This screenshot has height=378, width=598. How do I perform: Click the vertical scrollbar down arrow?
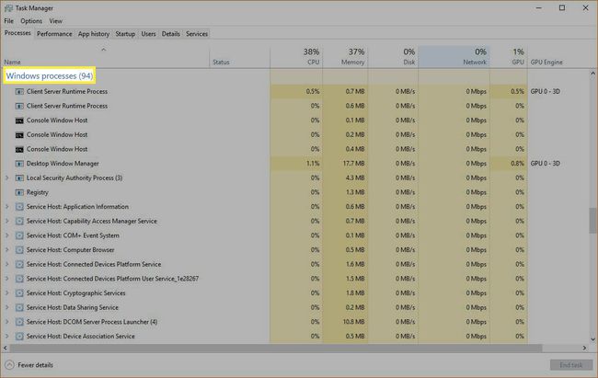coord(592,339)
